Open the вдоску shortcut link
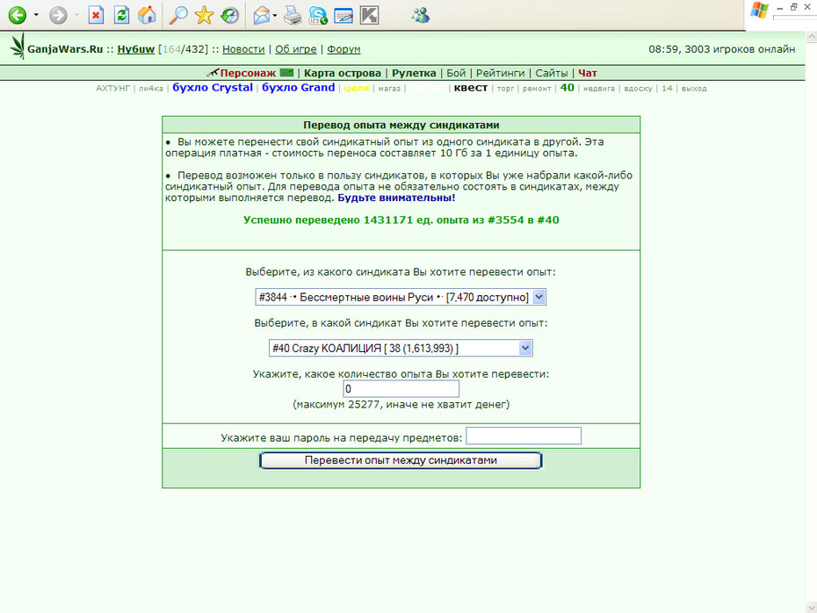This screenshot has width=817, height=613. coord(638,89)
